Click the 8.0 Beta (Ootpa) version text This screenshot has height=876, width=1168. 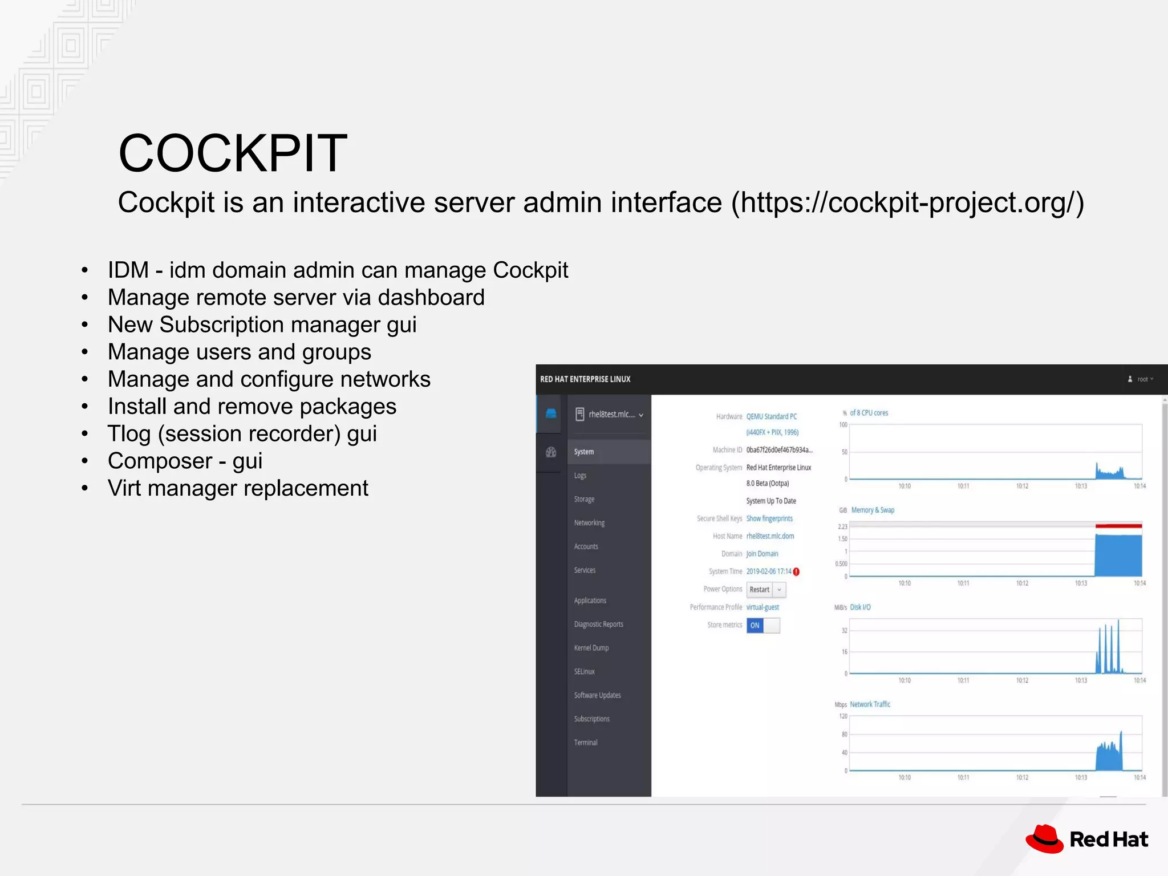coord(768,484)
